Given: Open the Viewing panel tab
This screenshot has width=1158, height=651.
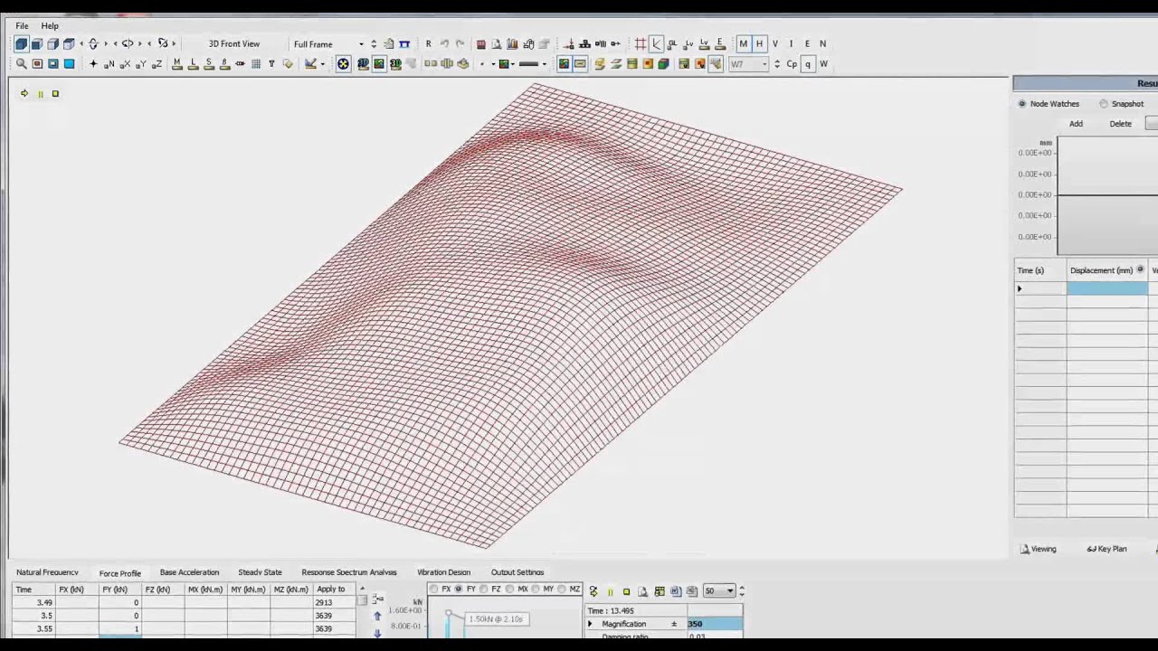Looking at the screenshot, I should click(1038, 549).
